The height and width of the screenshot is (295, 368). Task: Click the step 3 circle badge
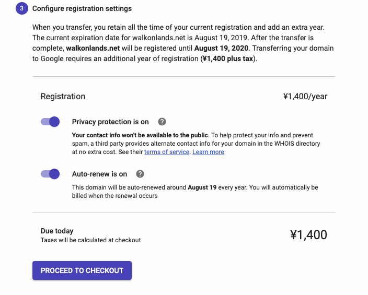[22, 8]
